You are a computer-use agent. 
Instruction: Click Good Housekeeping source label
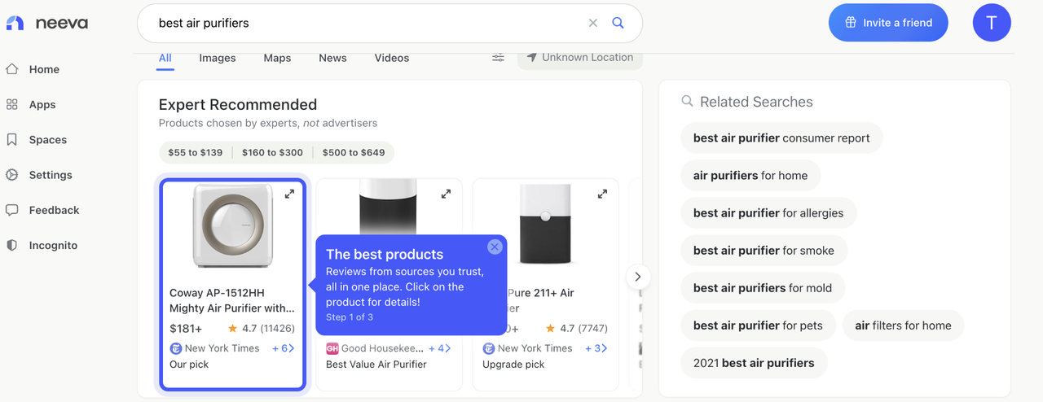tap(375, 348)
